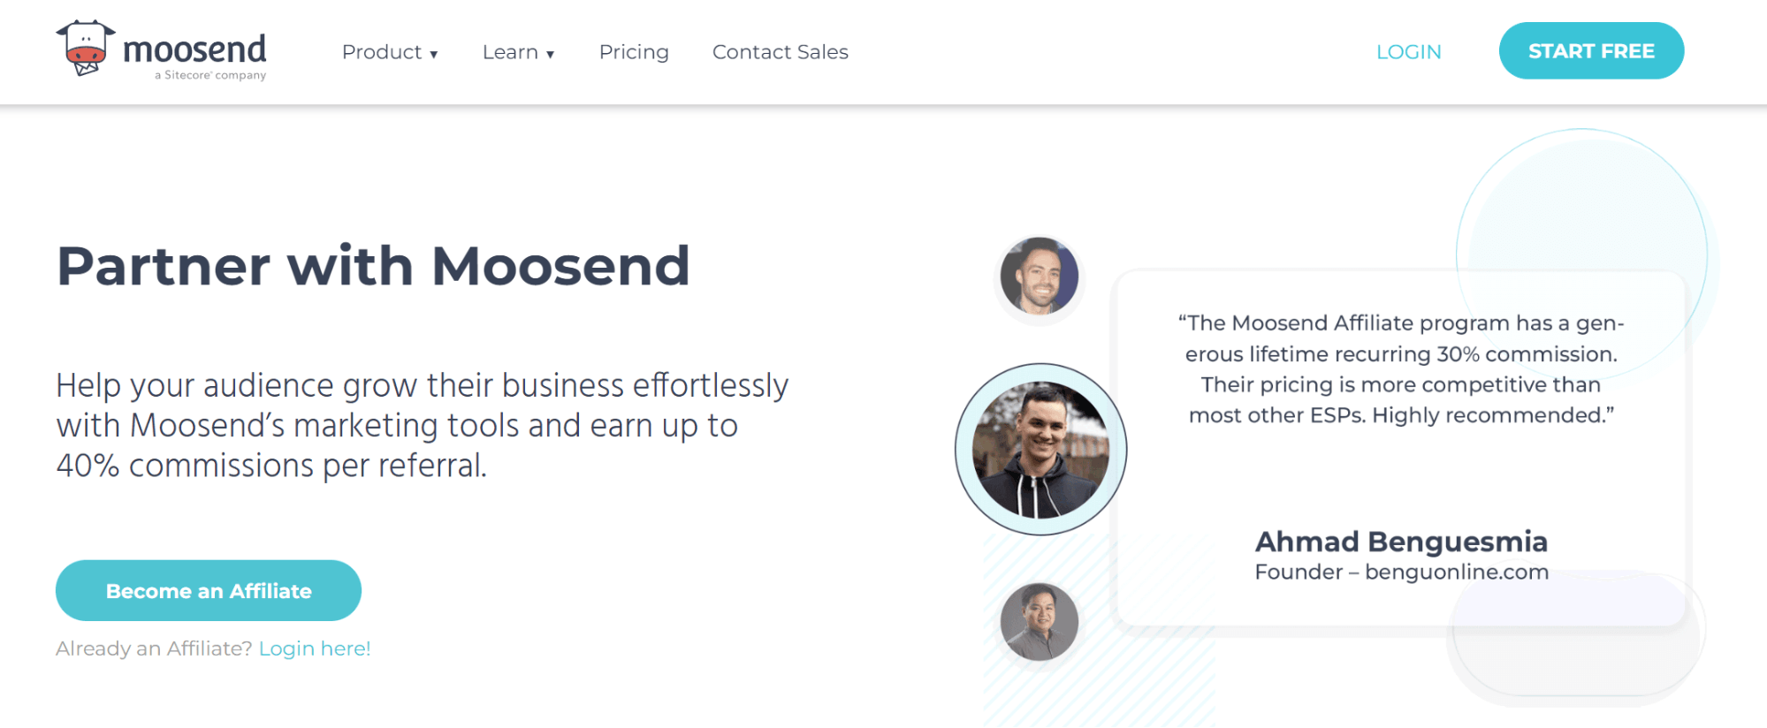Click the Moosend cow logo icon
The image size is (1767, 728).
coord(86,48)
